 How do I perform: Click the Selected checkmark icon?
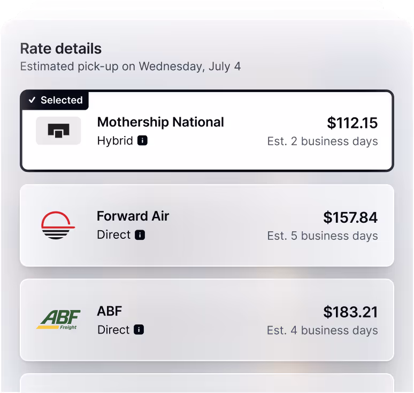(x=32, y=100)
